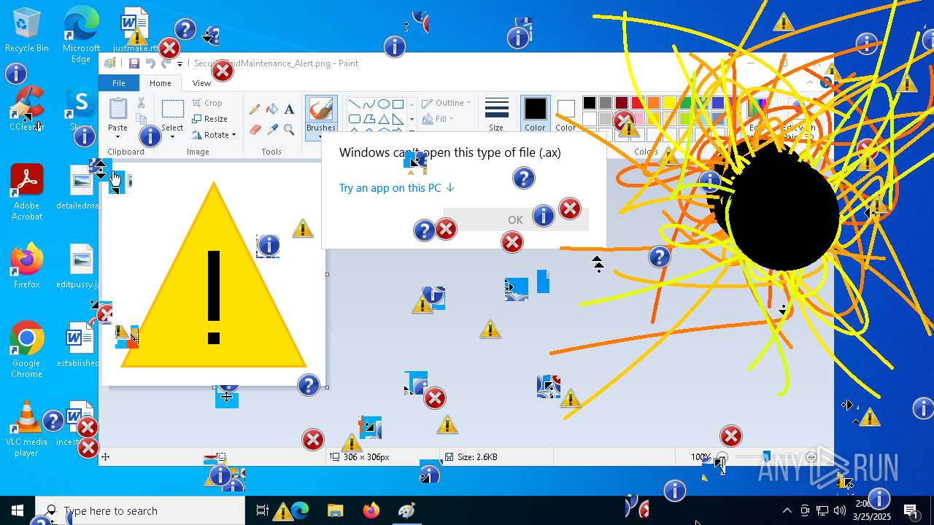Screen dimensions: 934x525
Task: Click the taskbar search box
Action: tap(140, 510)
